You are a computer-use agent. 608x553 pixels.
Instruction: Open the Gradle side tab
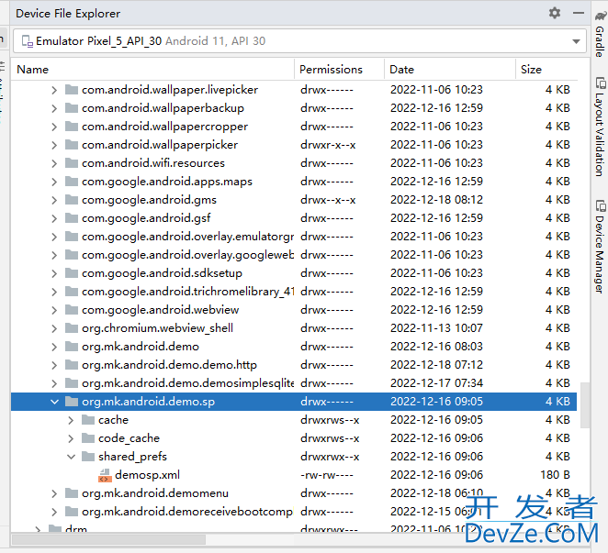600,35
